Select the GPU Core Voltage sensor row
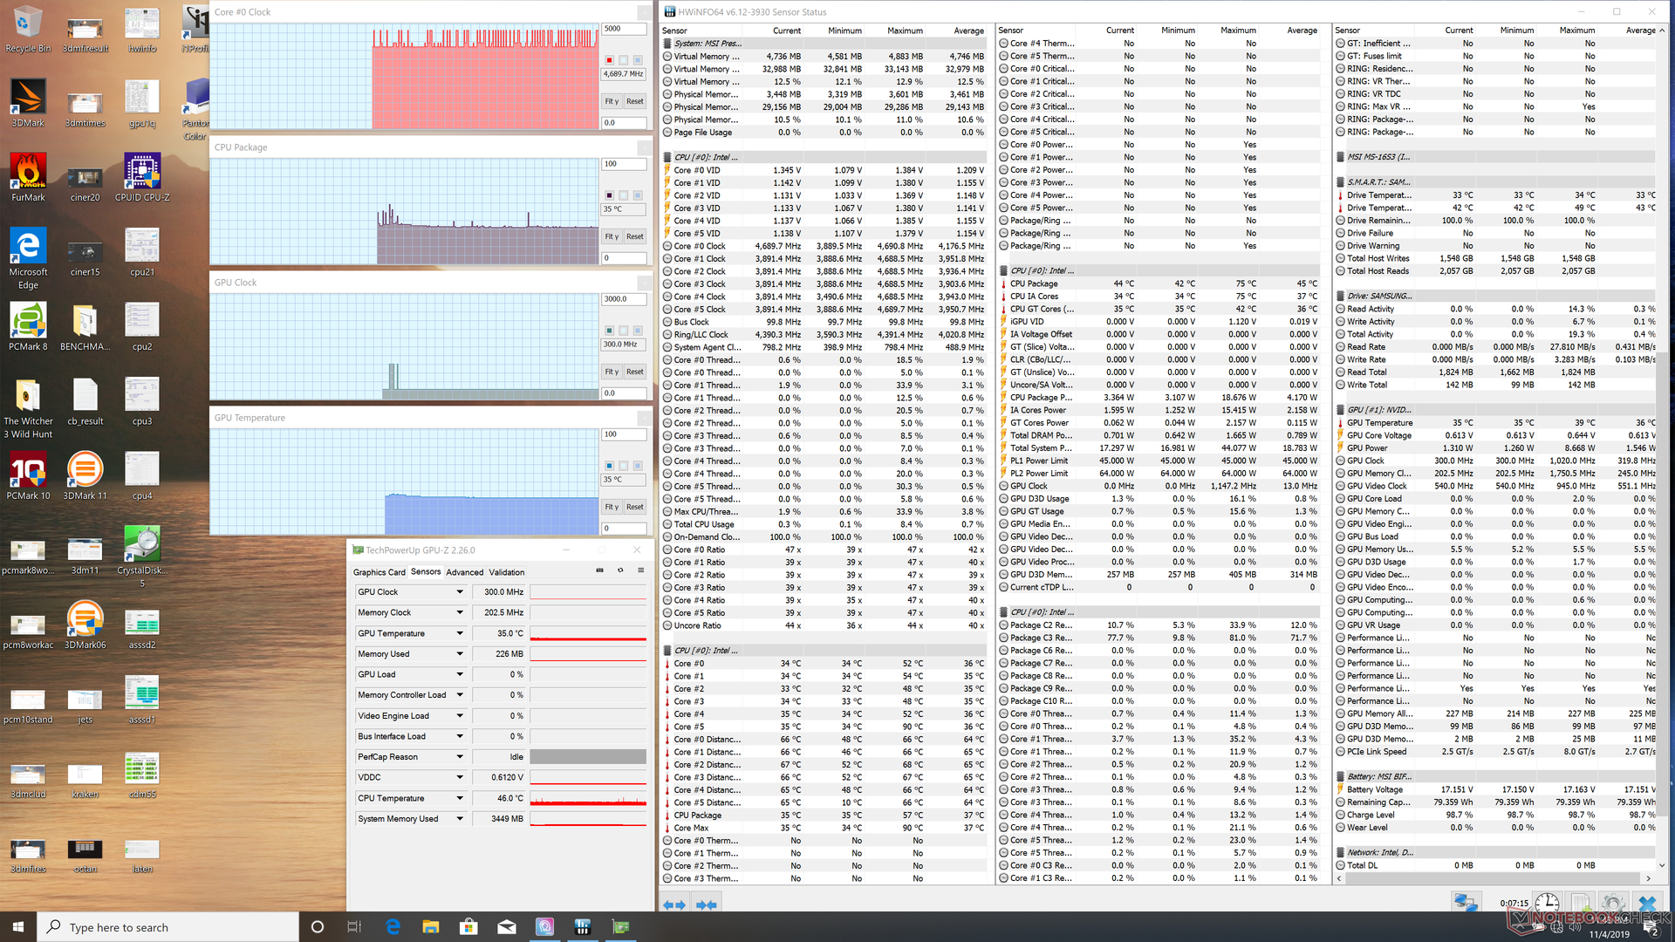 tap(1495, 435)
